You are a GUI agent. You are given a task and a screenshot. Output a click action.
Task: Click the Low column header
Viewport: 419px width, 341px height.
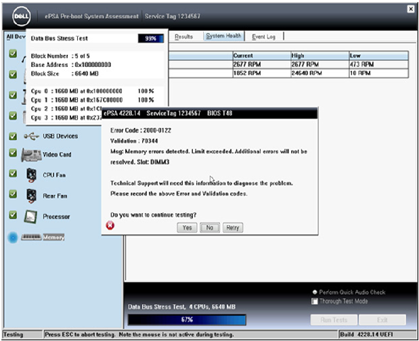pos(378,55)
